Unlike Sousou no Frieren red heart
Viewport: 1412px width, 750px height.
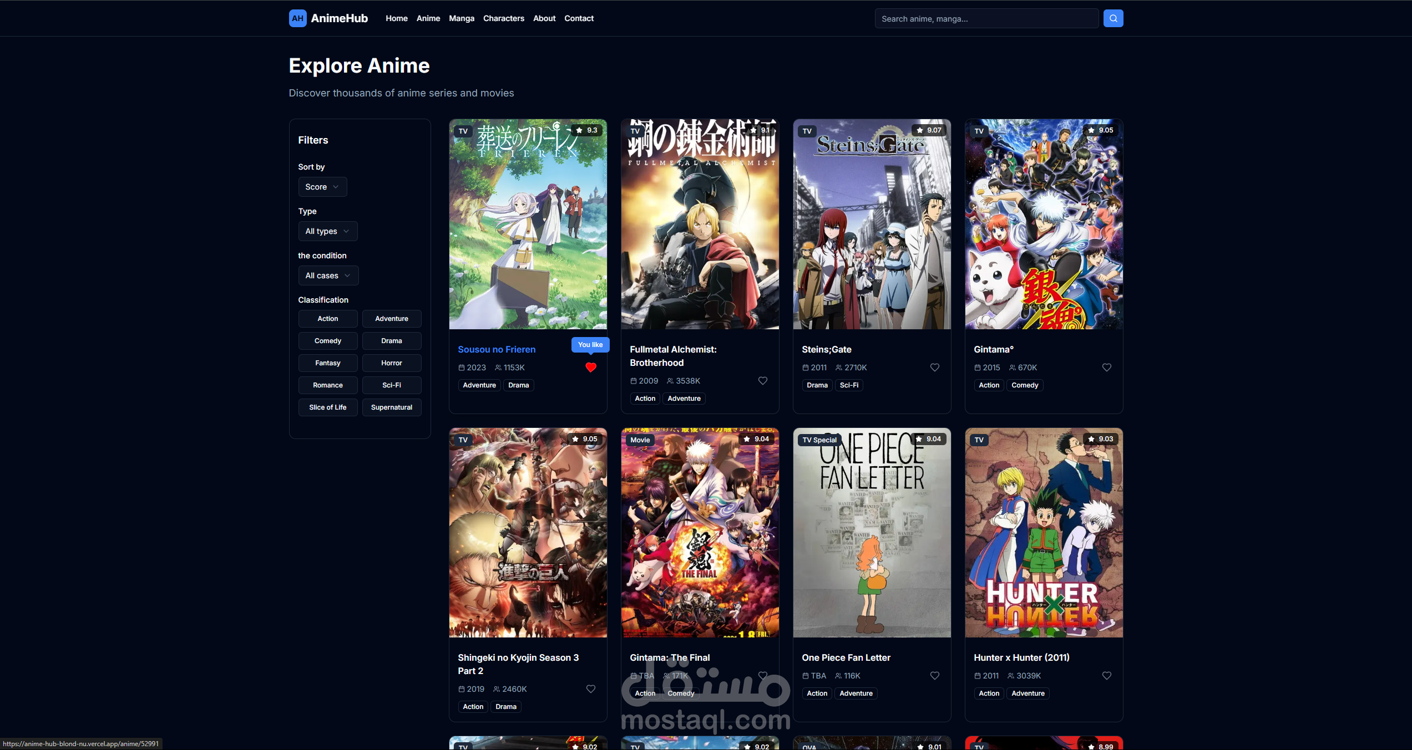click(x=591, y=368)
